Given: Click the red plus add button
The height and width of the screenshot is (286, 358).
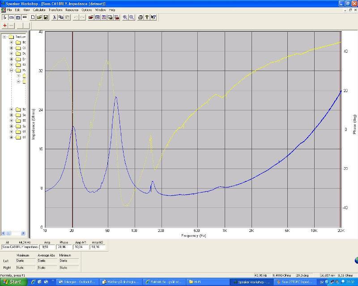Looking at the screenshot, I should pyautogui.click(x=5, y=25).
